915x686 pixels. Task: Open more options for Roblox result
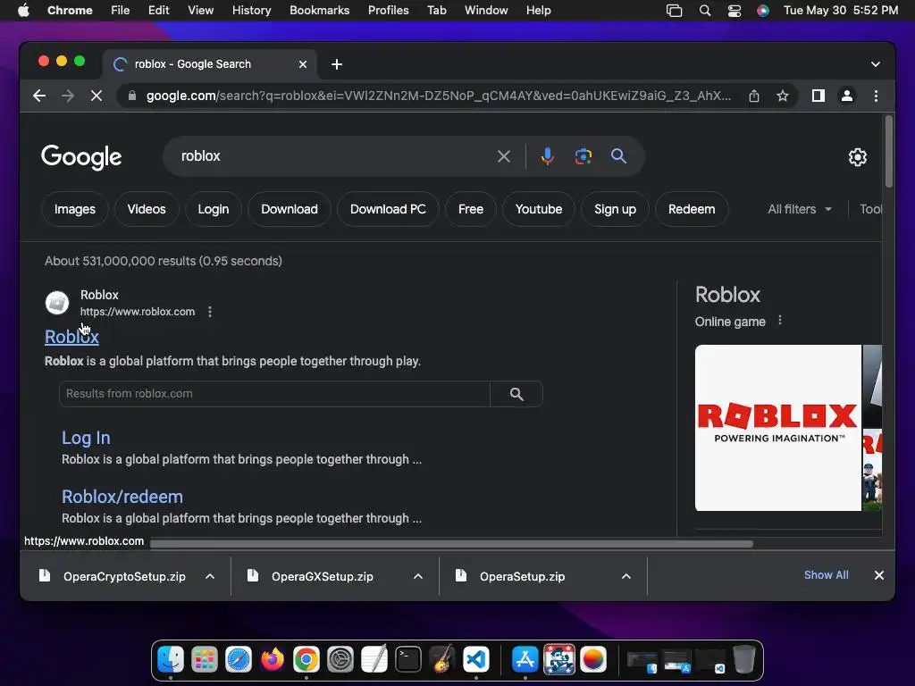pos(210,312)
